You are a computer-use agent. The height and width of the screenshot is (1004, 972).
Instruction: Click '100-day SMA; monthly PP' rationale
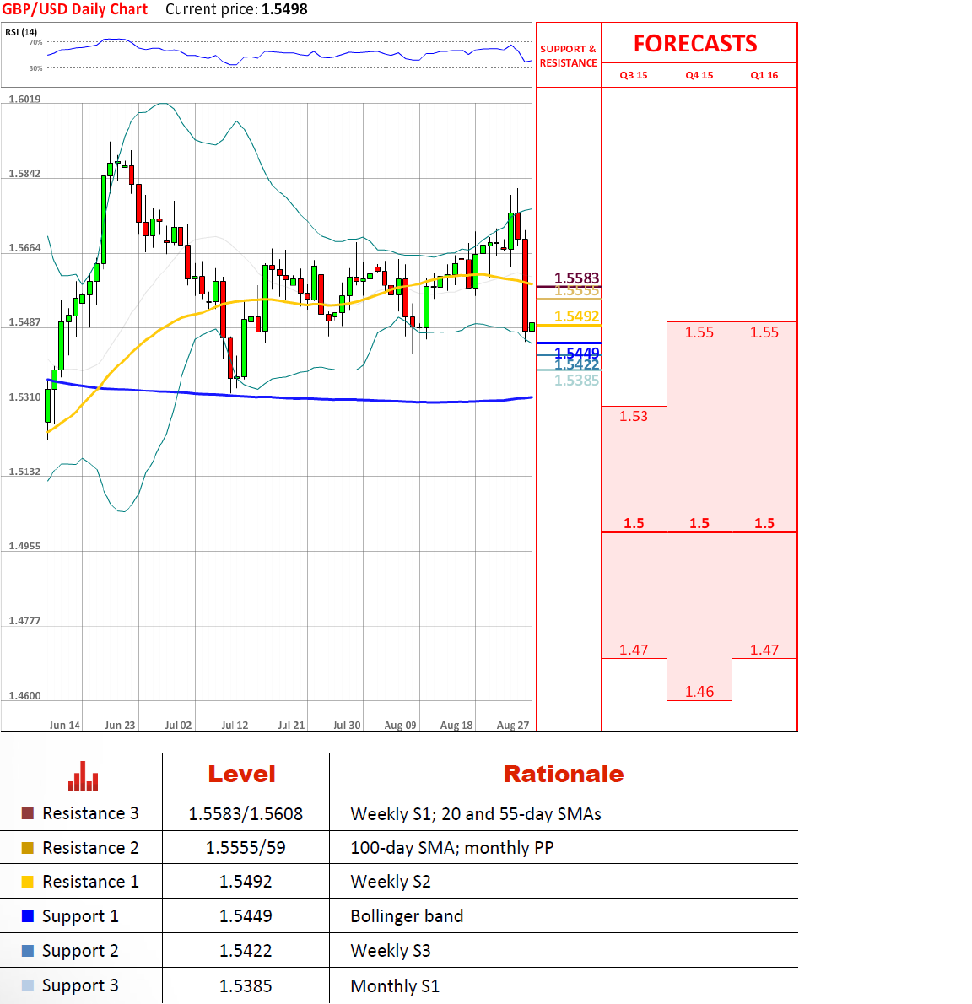click(x=452, y=848)
